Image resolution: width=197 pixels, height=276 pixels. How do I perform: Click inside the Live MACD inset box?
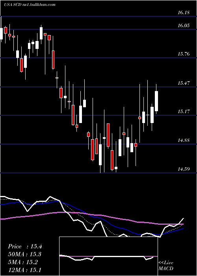(108, 256)
